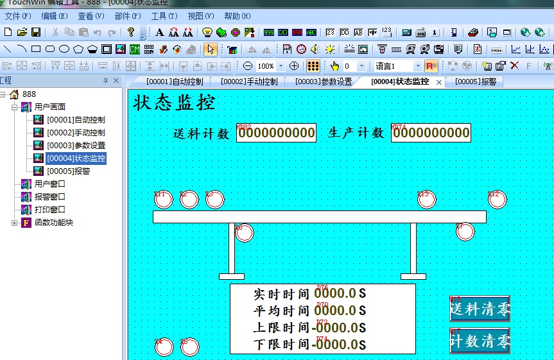Toggle the grid dots display button
This screenshot has height=360, width=554.
pos(313,65)
